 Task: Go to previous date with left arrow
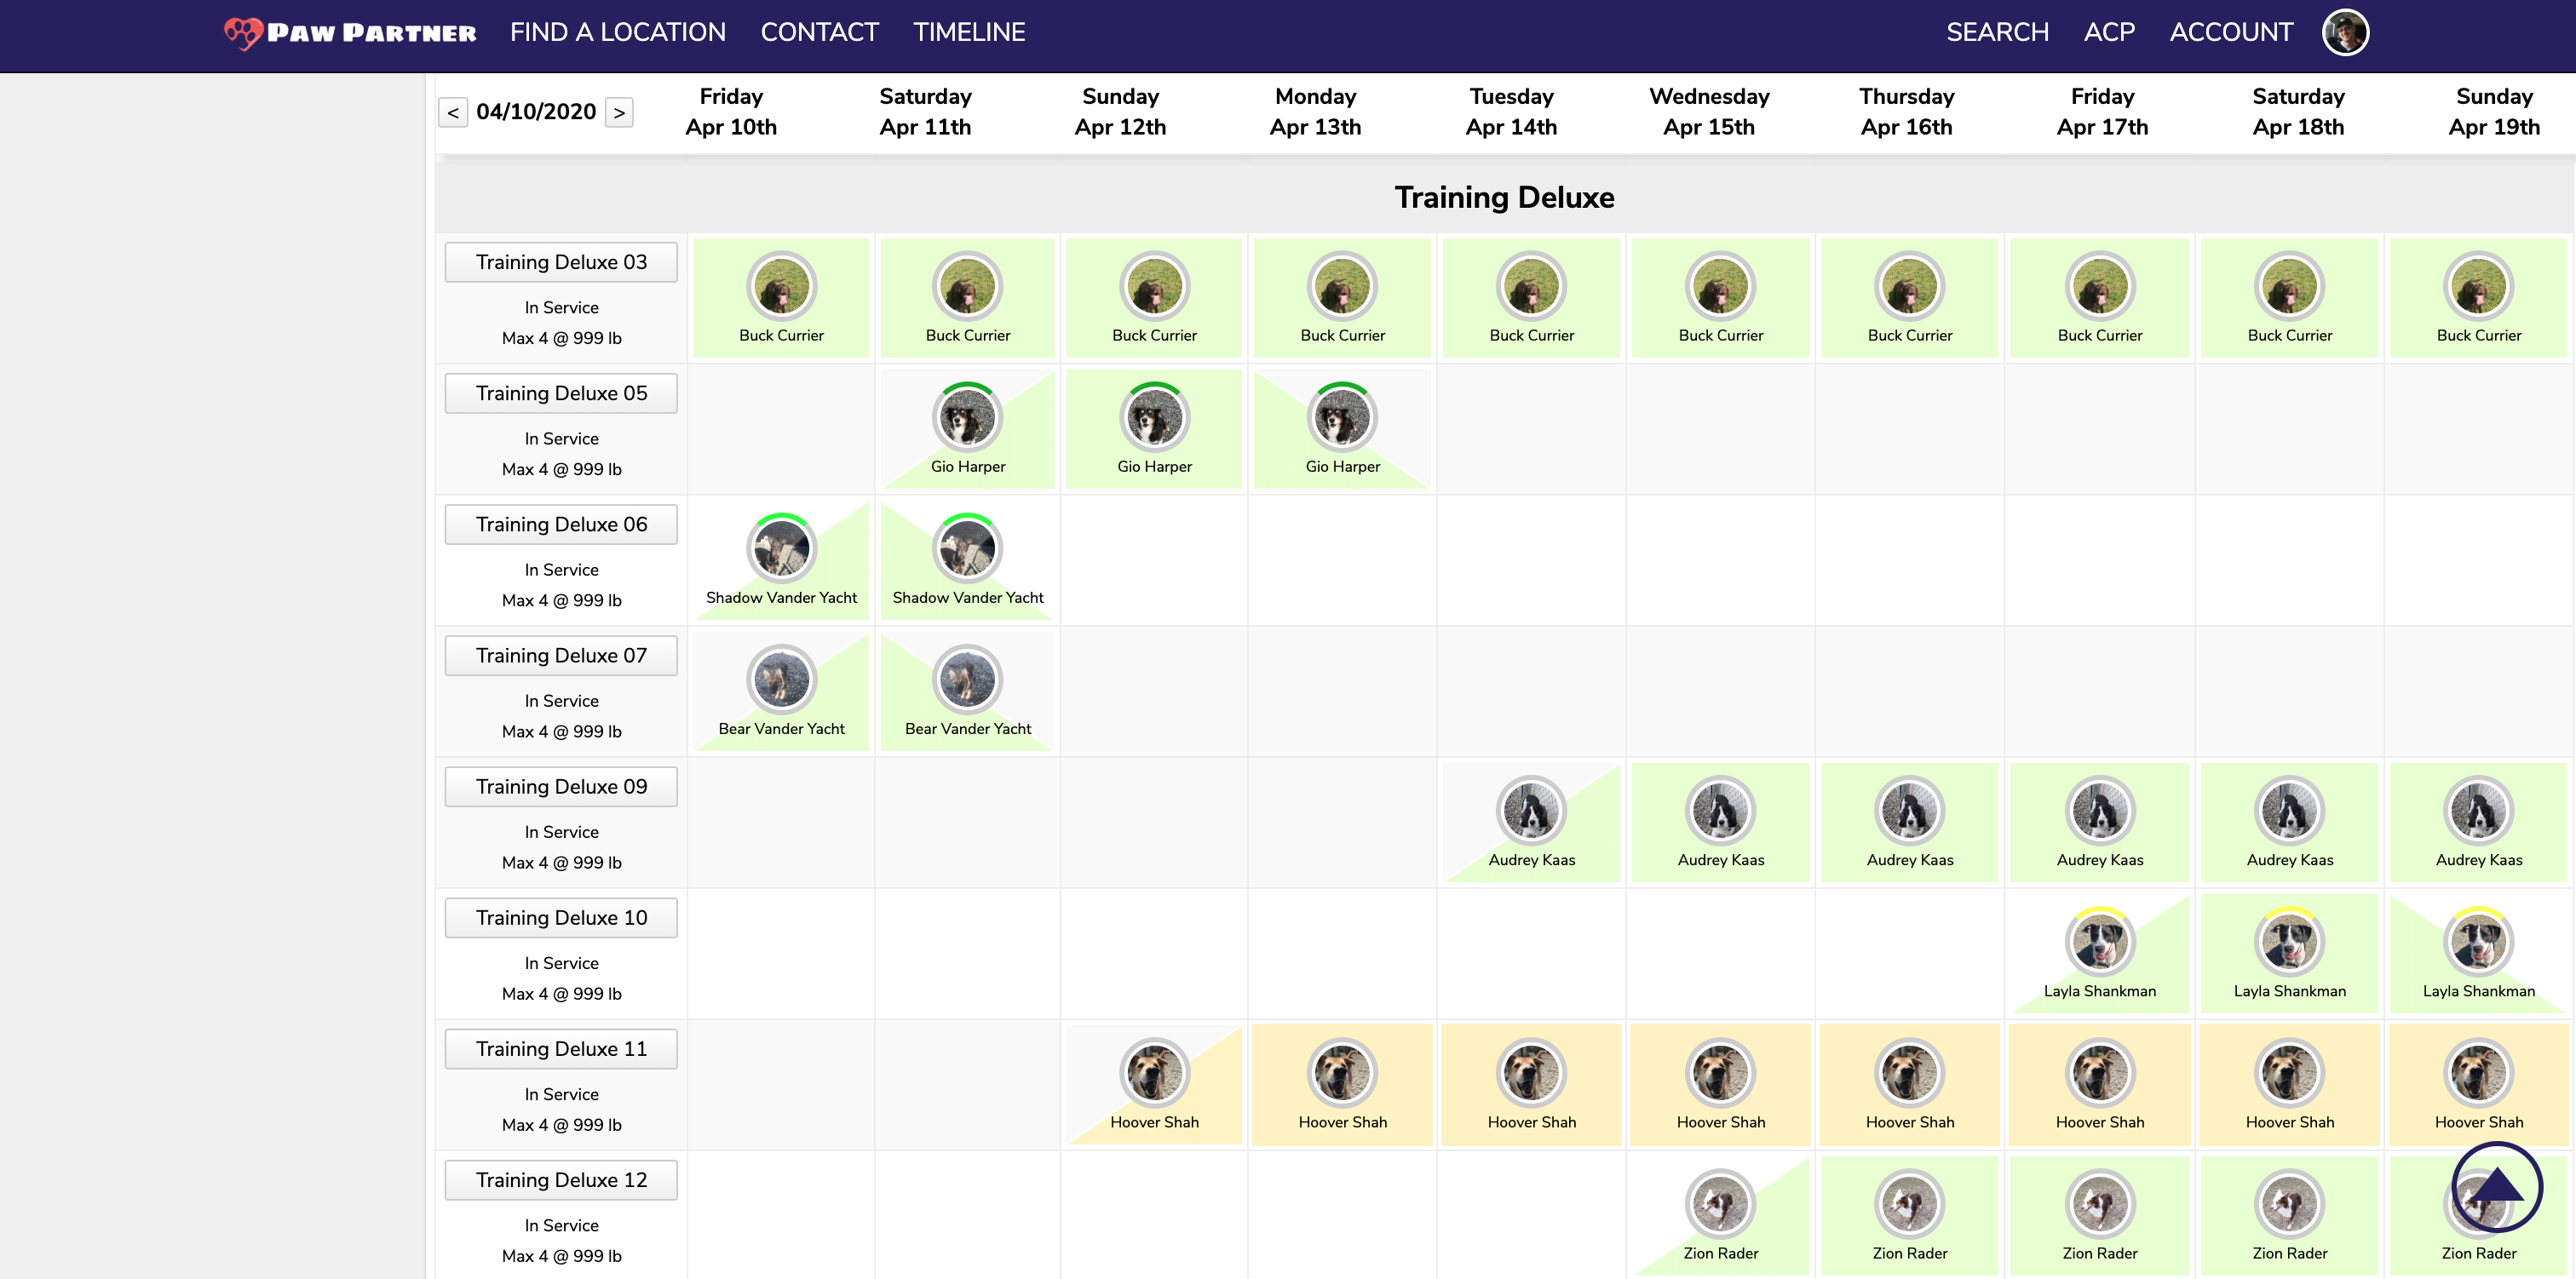click(x=453, y=113)
